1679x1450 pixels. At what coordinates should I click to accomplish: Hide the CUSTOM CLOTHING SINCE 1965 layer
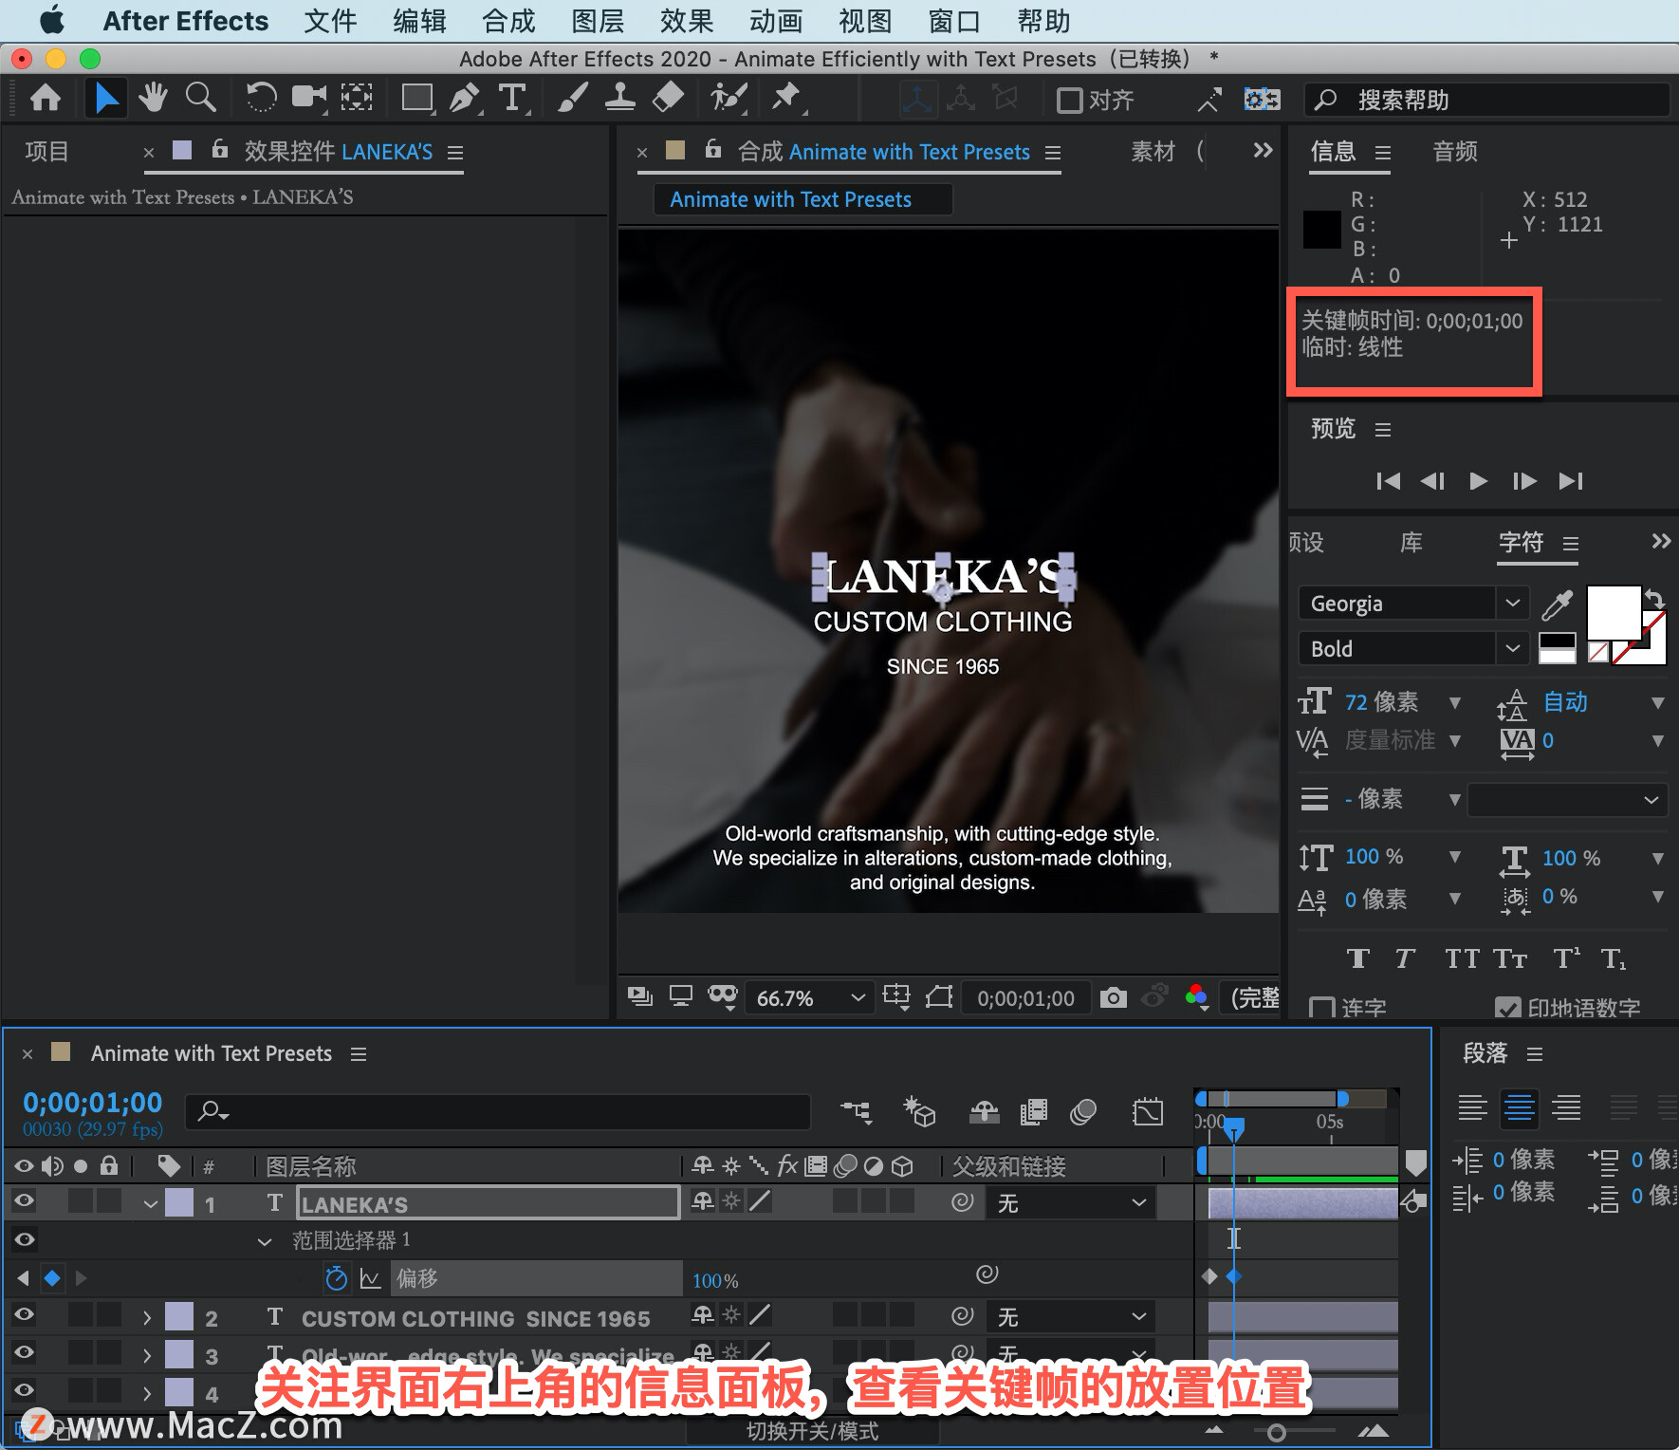point(25,1315)
